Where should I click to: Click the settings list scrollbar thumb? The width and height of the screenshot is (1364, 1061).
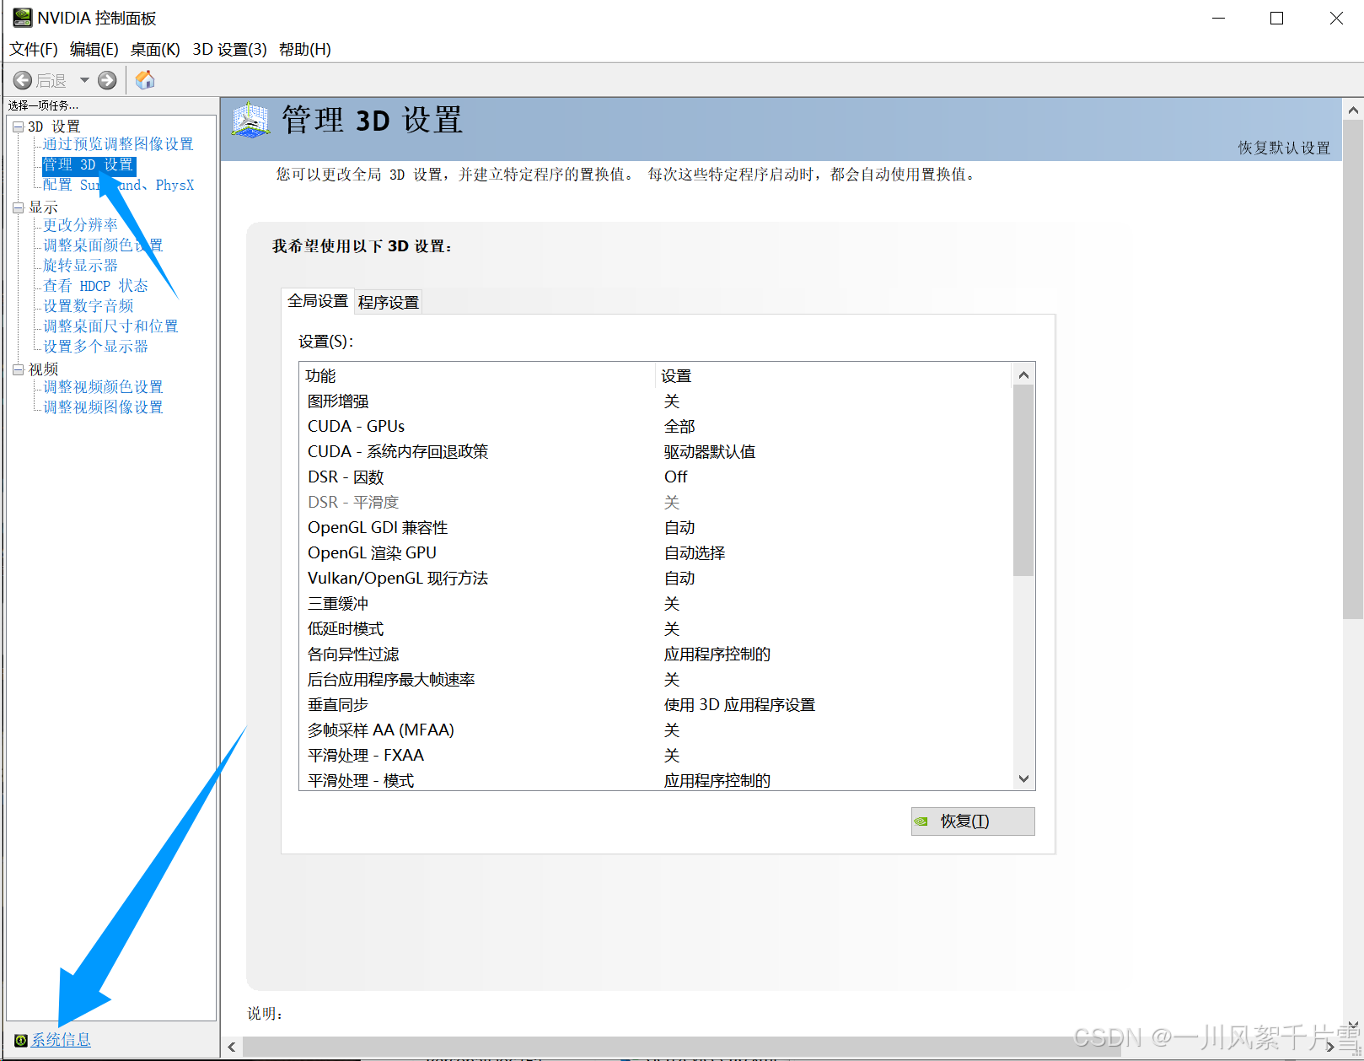pos(1023,481)
